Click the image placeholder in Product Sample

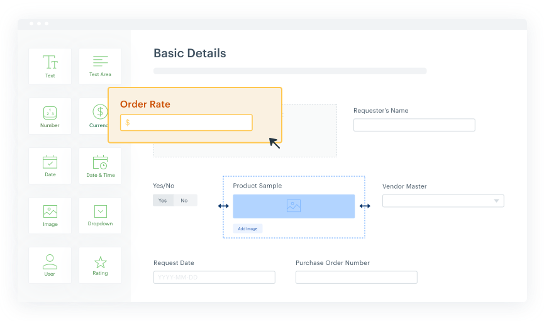pyautogui.click(x=294, y=206)
